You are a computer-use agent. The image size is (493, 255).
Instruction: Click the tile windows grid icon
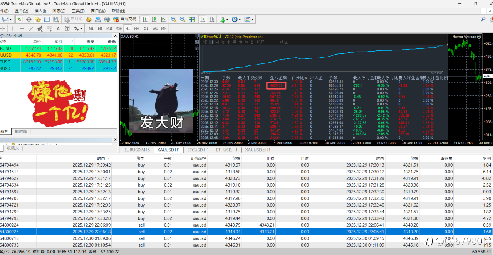pos(191,19)
